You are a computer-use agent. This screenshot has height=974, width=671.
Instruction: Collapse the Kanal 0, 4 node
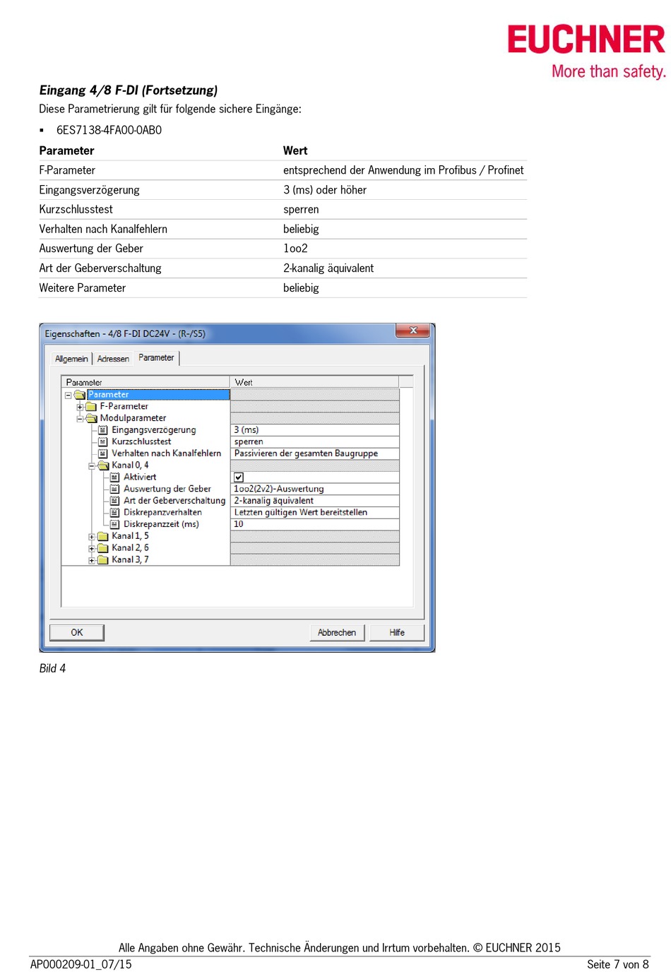click(92, 466)
